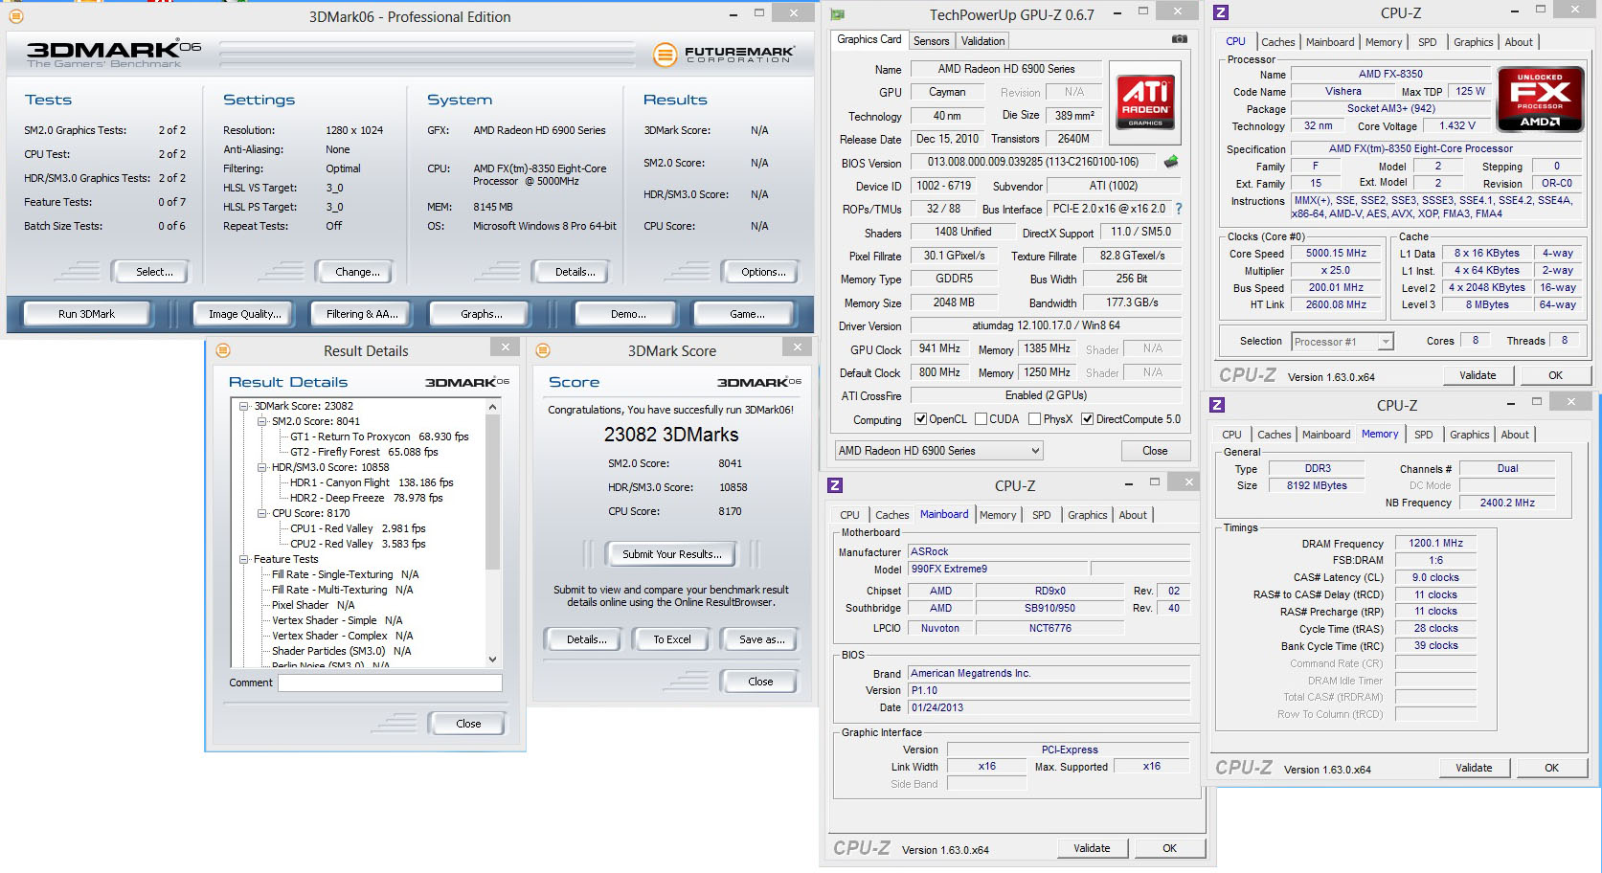Select HDR1 - Canyon Flight result row
The width and height of the screenshot is (1602, 873).
click(372, 482)
